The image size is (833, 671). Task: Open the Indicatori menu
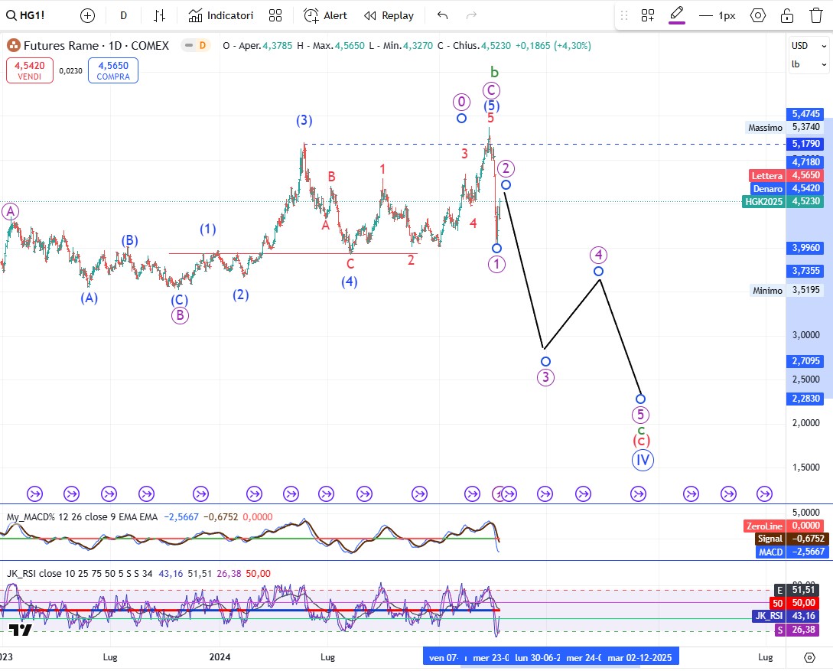pyautogui.click(x=220, y=15)
